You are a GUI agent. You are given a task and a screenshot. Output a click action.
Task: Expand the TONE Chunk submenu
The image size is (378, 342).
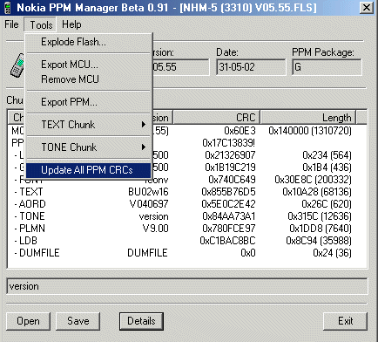(89, 147)
